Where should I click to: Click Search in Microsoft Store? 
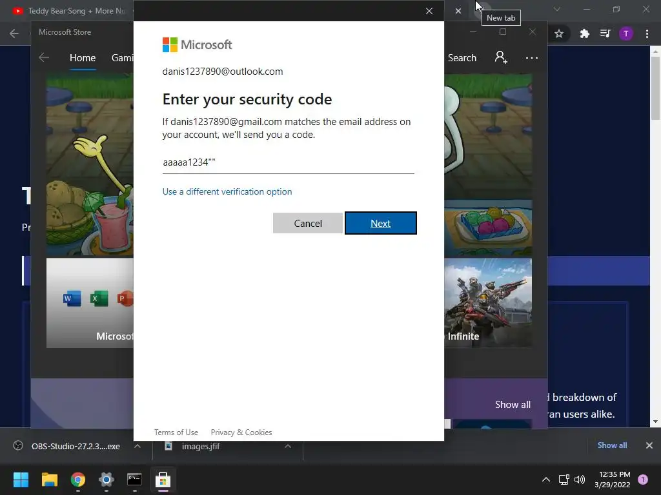point(462,57)
